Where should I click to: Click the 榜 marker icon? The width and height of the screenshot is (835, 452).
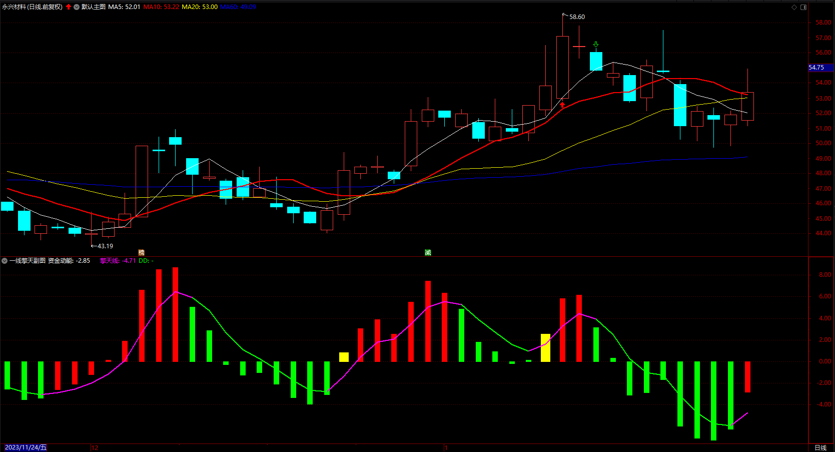pyautogui.click(x=141, y=252)
